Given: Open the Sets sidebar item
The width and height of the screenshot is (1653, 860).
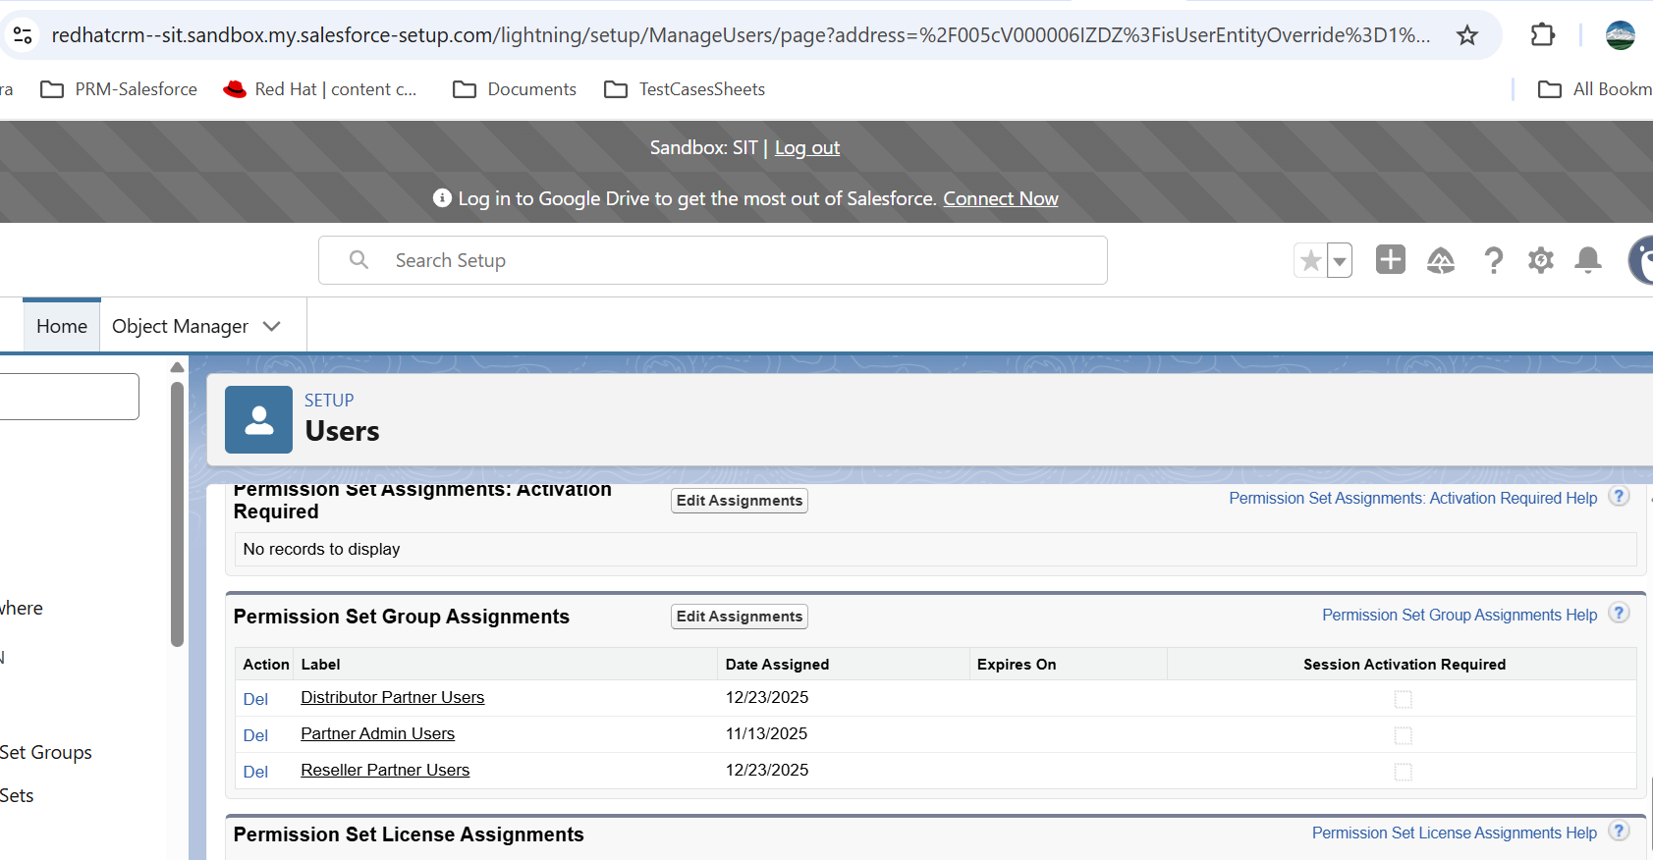Looking at the screenshot, I should point(17,796).
